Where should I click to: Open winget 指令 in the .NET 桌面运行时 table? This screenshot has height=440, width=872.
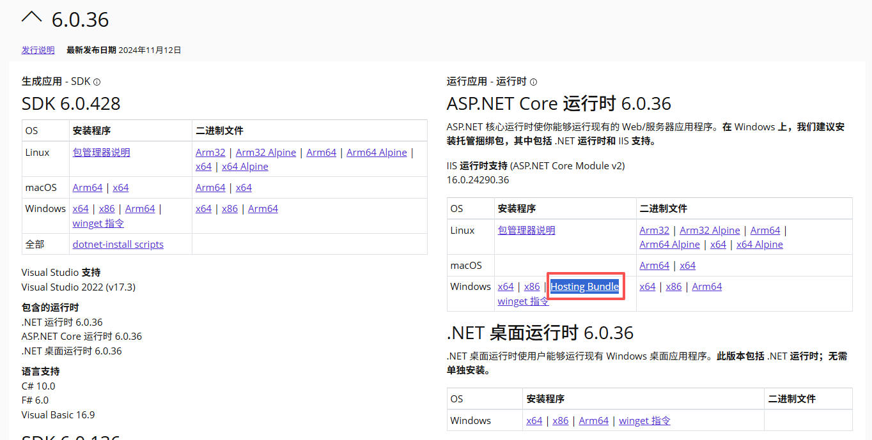pos(644,421)
